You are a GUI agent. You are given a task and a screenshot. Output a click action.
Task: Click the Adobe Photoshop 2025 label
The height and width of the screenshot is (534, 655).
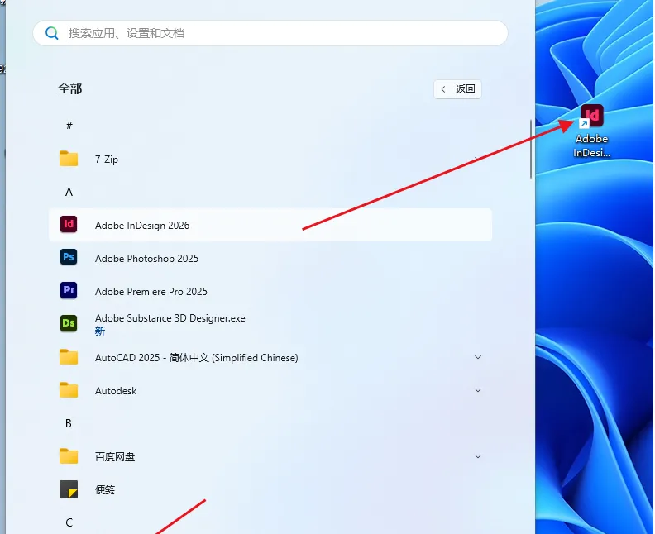[x=146, y=259]
